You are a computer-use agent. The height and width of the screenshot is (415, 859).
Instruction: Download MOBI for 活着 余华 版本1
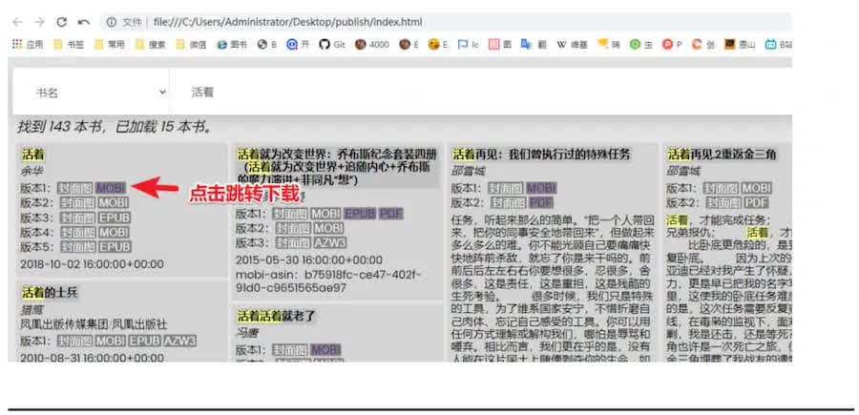[x=111, y=188]
